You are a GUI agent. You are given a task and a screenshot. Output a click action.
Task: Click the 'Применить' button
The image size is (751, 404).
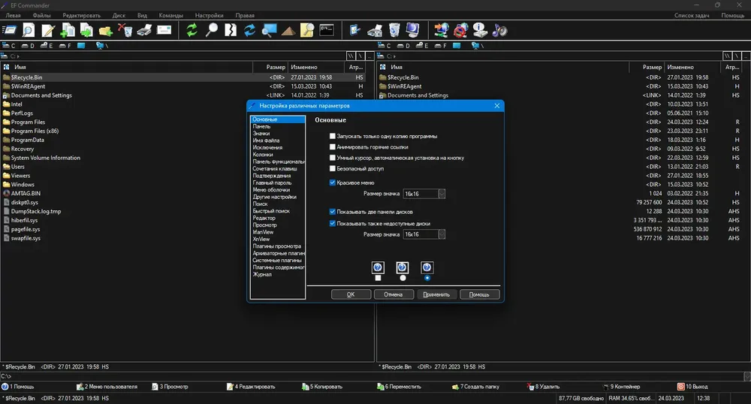click(436, 294)
